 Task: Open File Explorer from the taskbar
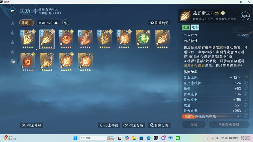click(x=134, y=138)
